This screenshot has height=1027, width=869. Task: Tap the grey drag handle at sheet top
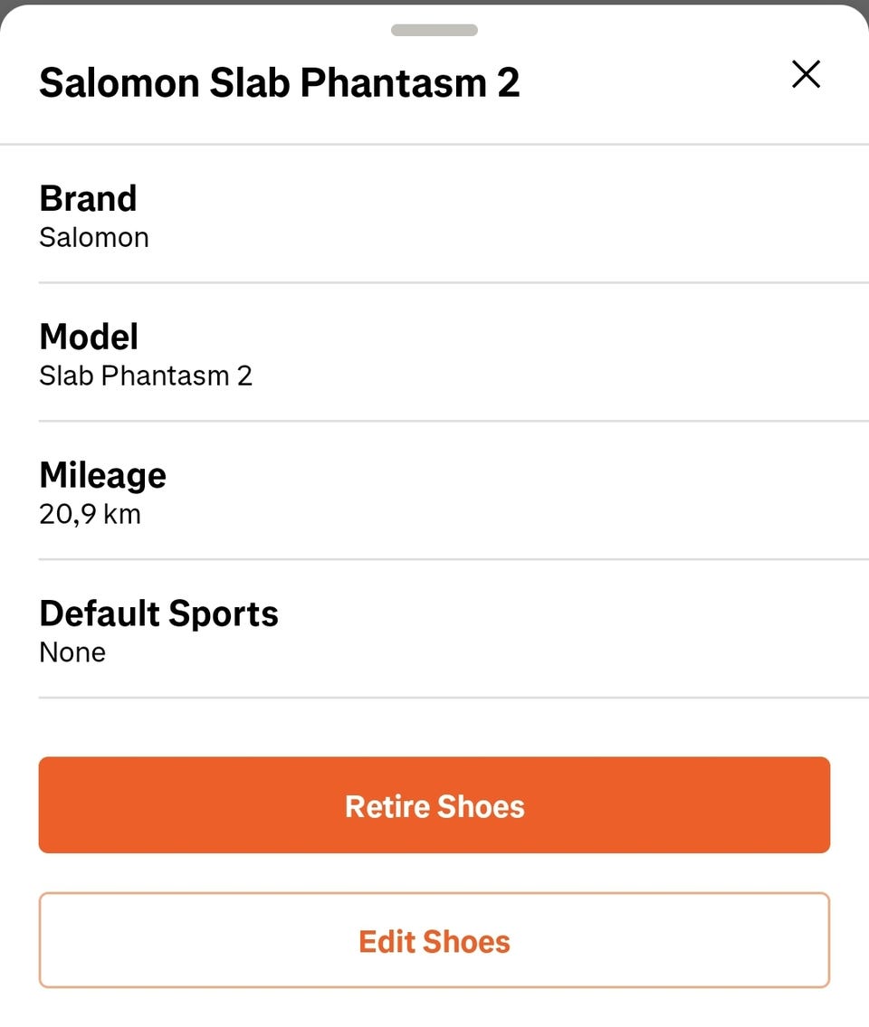(x=434, y=30)
